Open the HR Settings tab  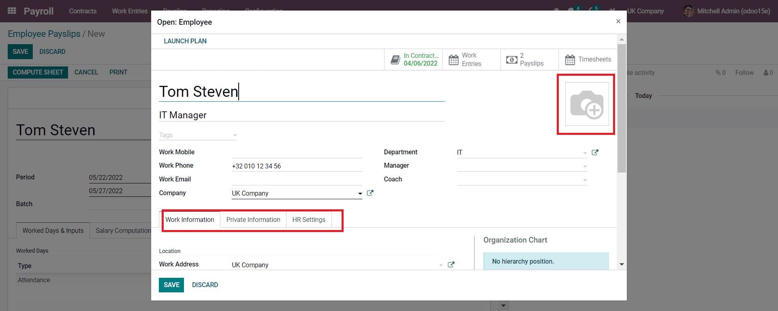pos(309,219)
